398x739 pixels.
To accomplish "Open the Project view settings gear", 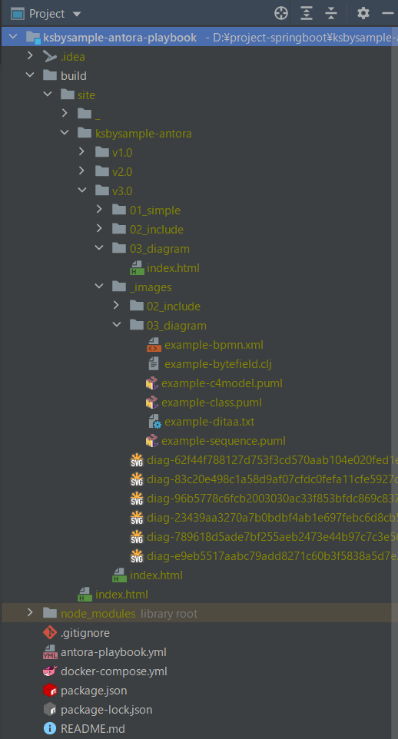I will coord(363,13).
